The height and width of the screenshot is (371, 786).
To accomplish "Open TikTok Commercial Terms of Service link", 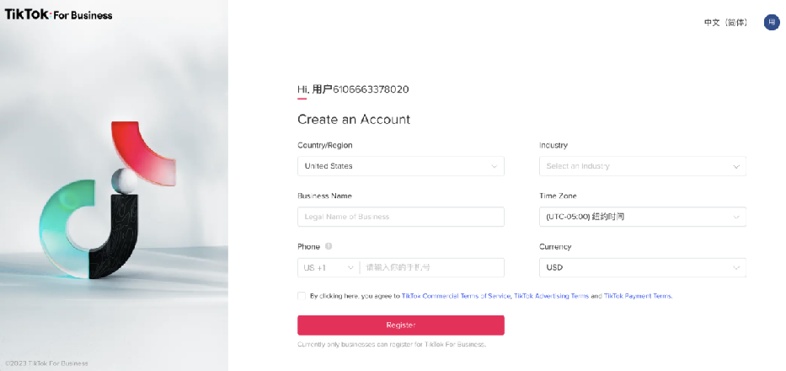I will click(456, 296).
